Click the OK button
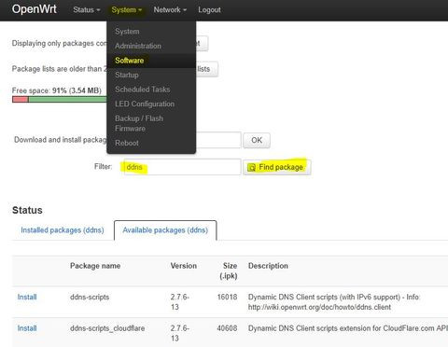This screenshot has height=347, width=448. [257, 140]
